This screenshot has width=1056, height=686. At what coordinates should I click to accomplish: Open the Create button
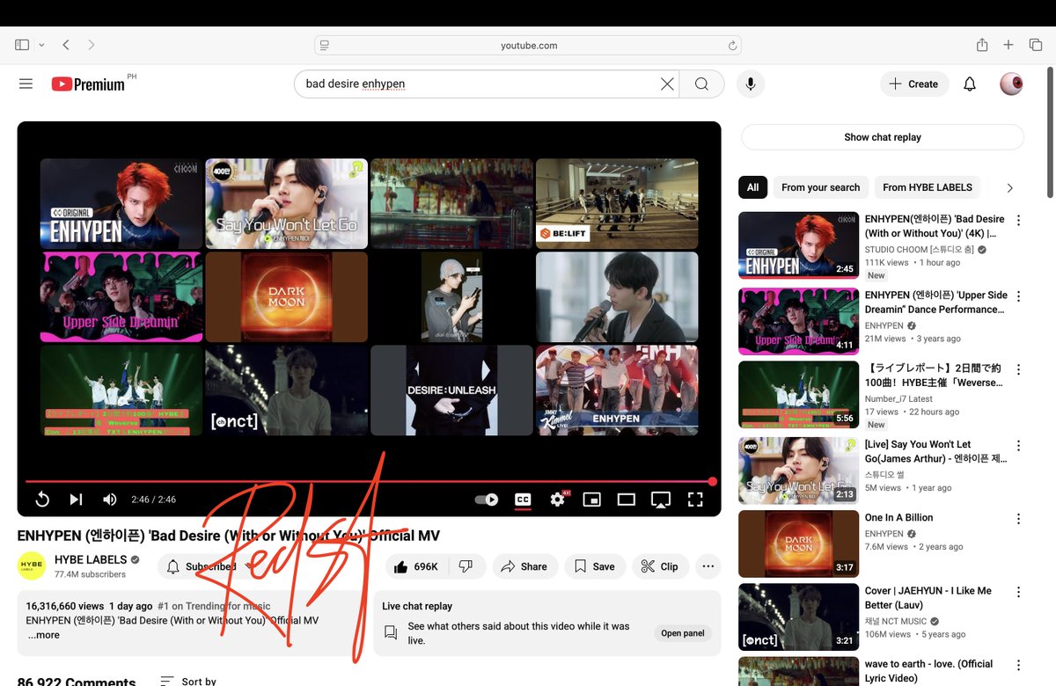click(914, 84)
